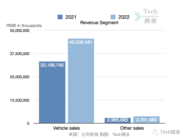Screen dimensions: 186x140
Task: Select the 2021 legend label text
Action: click(71, 17)
